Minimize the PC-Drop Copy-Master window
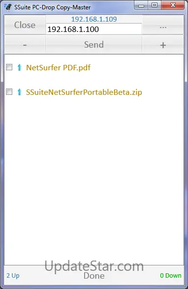This screenshot has height=289, width=188. click(141, 5)
